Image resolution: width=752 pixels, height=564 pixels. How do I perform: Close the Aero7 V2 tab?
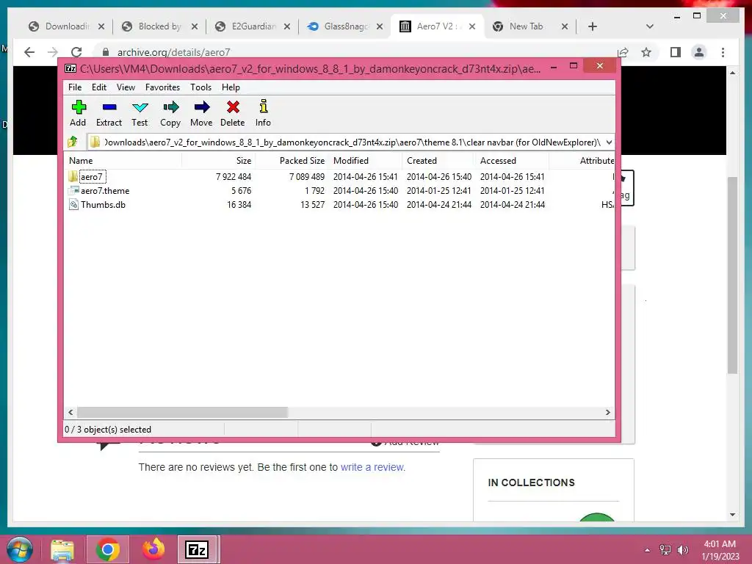click(x=472, y=26)
